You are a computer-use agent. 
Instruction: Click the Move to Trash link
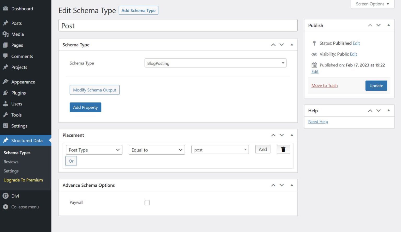point(324,85)
